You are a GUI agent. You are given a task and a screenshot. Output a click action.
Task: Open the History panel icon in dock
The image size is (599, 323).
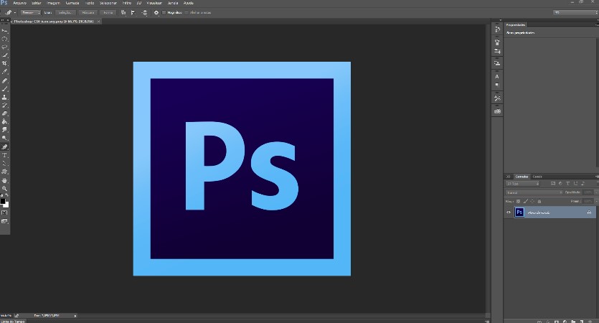pyautogui.click(x=497, y=29)
